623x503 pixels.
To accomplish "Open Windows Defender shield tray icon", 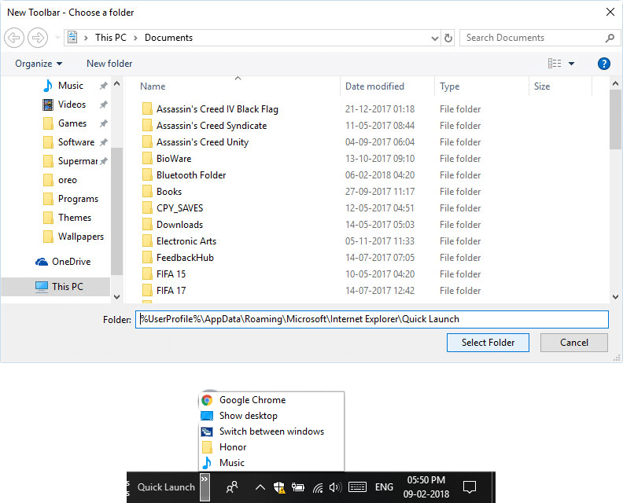I will (x=279, y=487).
